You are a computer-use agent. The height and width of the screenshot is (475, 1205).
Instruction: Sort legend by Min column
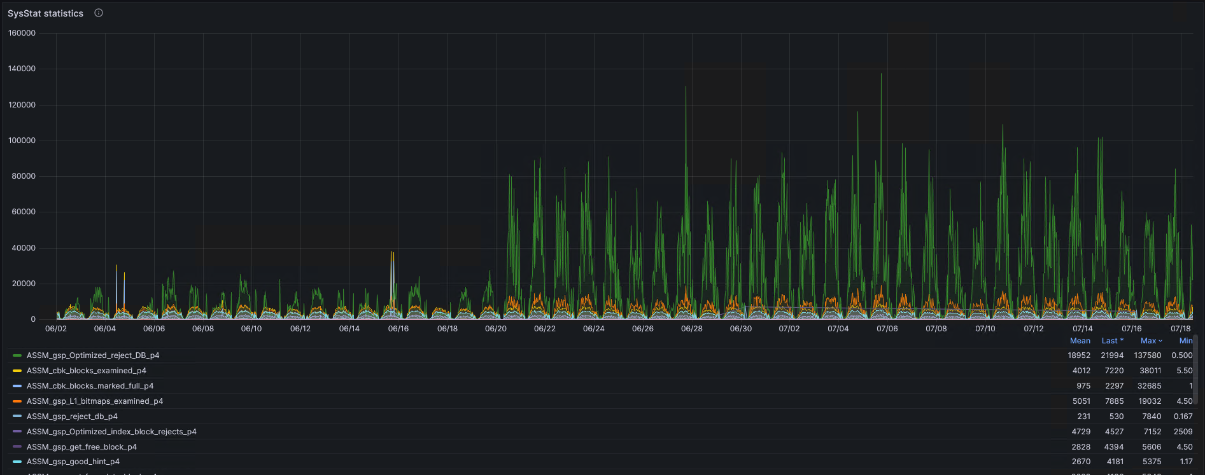pyautogui.click(x=1185, y=341)
